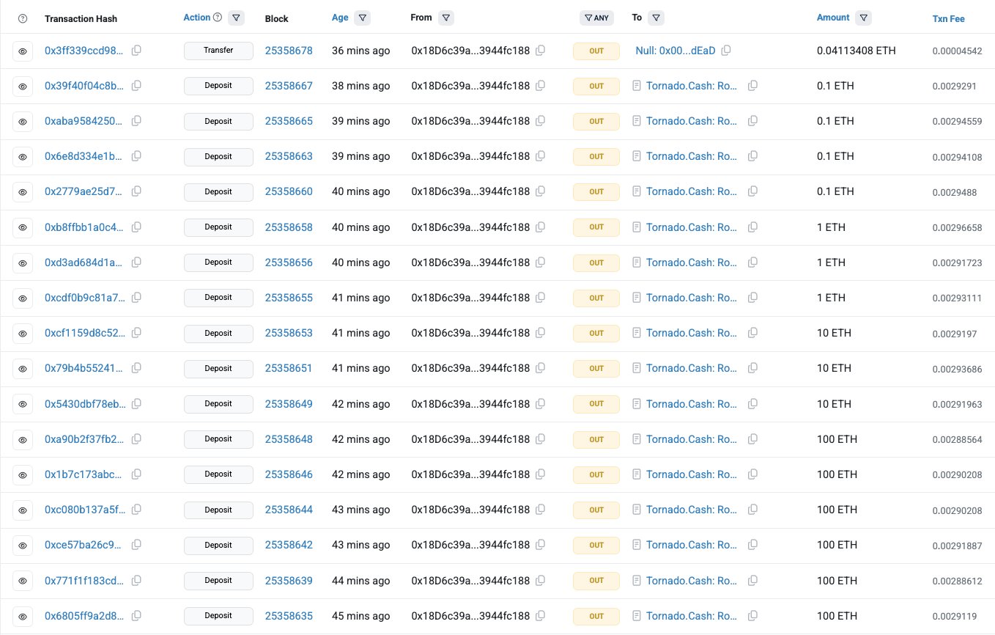Click the Transfer action badge

(x=218, y=51)
